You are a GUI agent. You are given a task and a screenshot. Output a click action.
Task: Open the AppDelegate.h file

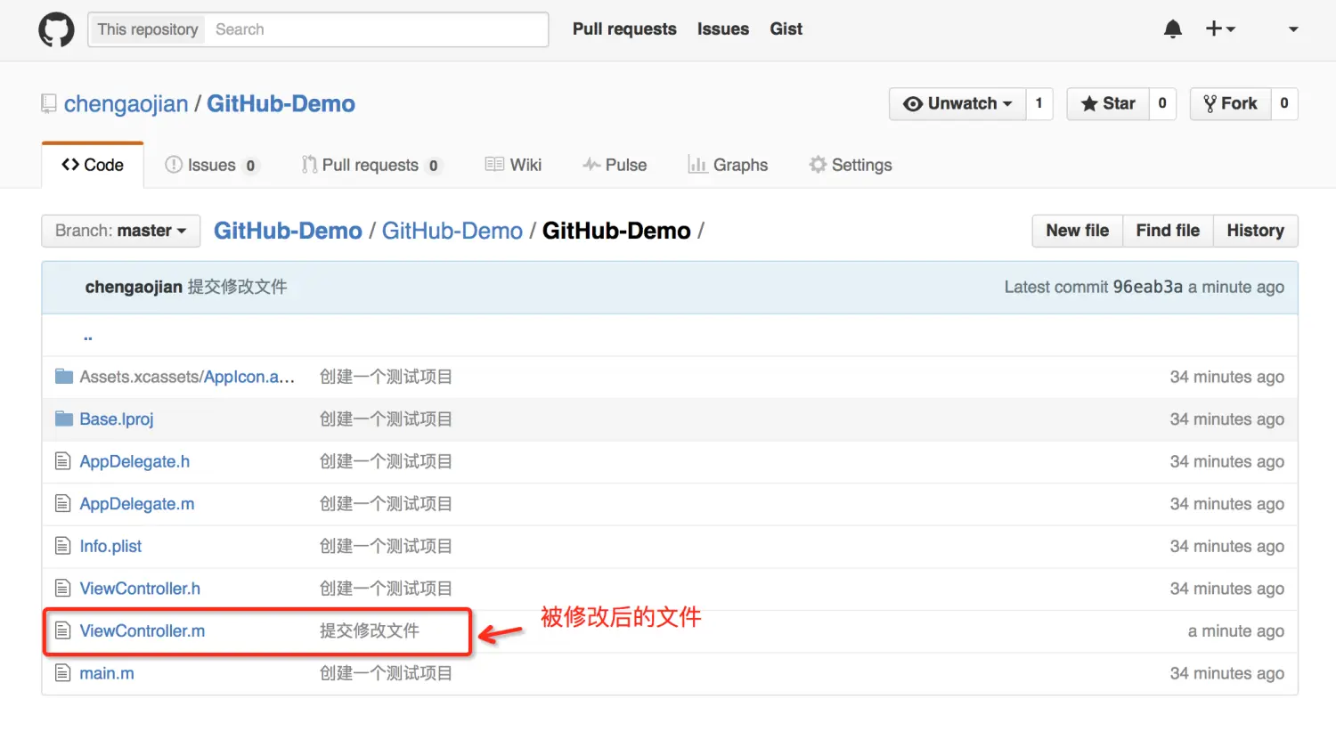pos(134,461)
